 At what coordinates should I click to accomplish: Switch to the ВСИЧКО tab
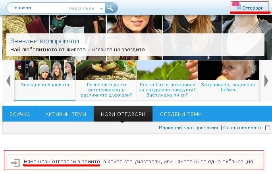(20, 114)
